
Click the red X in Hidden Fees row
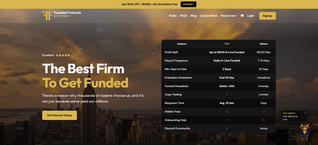227,112
